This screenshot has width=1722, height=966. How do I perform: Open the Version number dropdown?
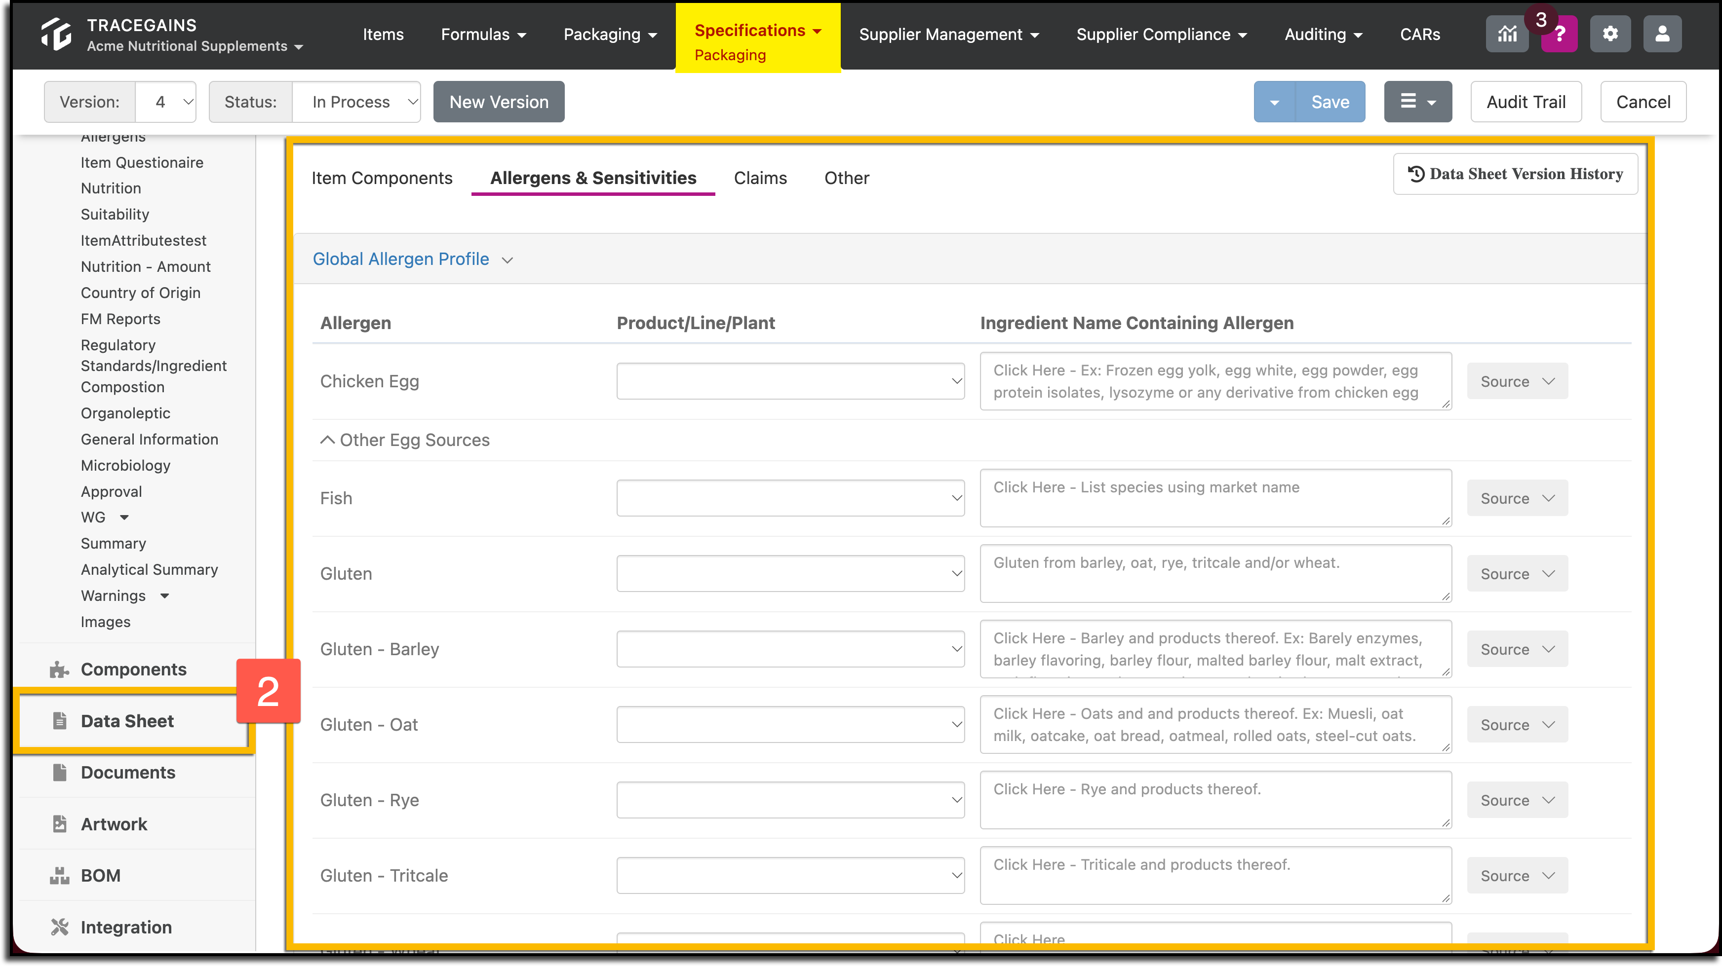(x=166, y=102)
